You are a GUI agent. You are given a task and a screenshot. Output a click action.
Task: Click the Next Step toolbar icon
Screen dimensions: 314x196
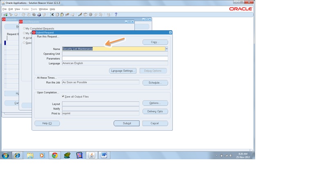29,15
